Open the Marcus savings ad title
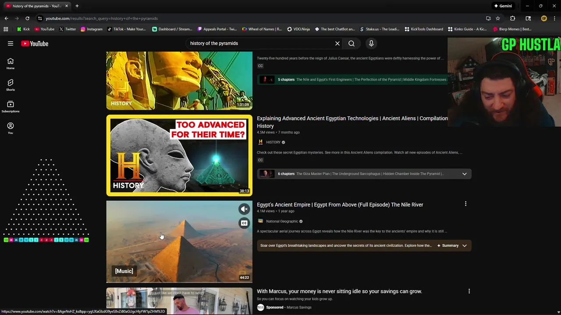 pyautogui.click(x=339, y=291)
